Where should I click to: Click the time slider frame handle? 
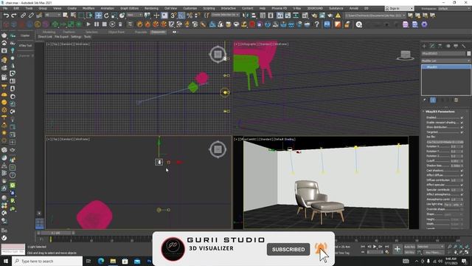[x=56, y=233]
